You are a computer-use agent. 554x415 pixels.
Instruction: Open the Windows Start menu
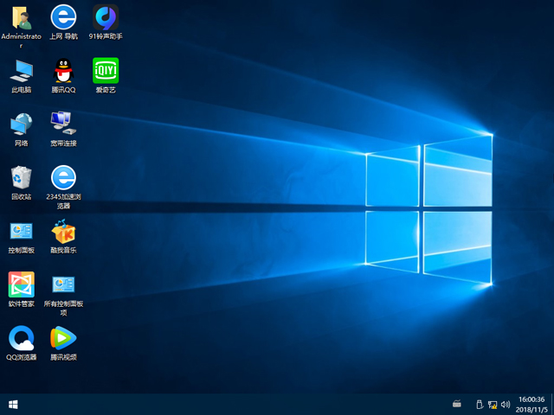(13, 404)
